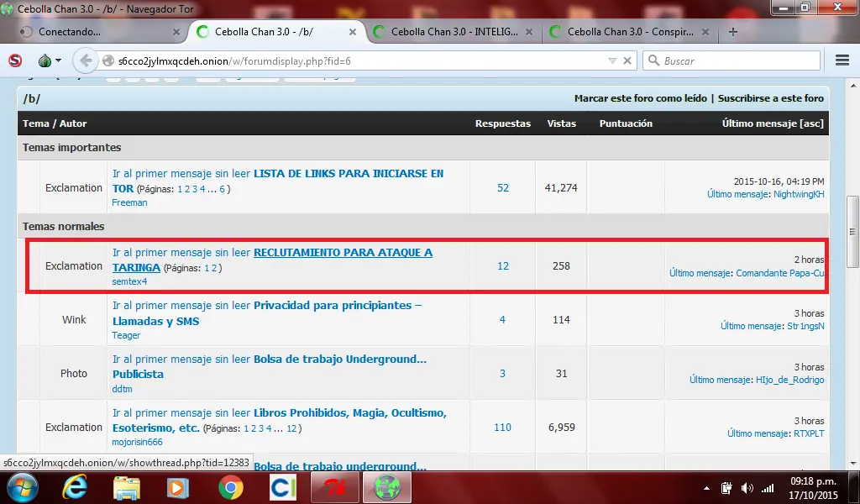860x504 pixels.
Task: Sort by Tema column header
Action: coord(35,123)
